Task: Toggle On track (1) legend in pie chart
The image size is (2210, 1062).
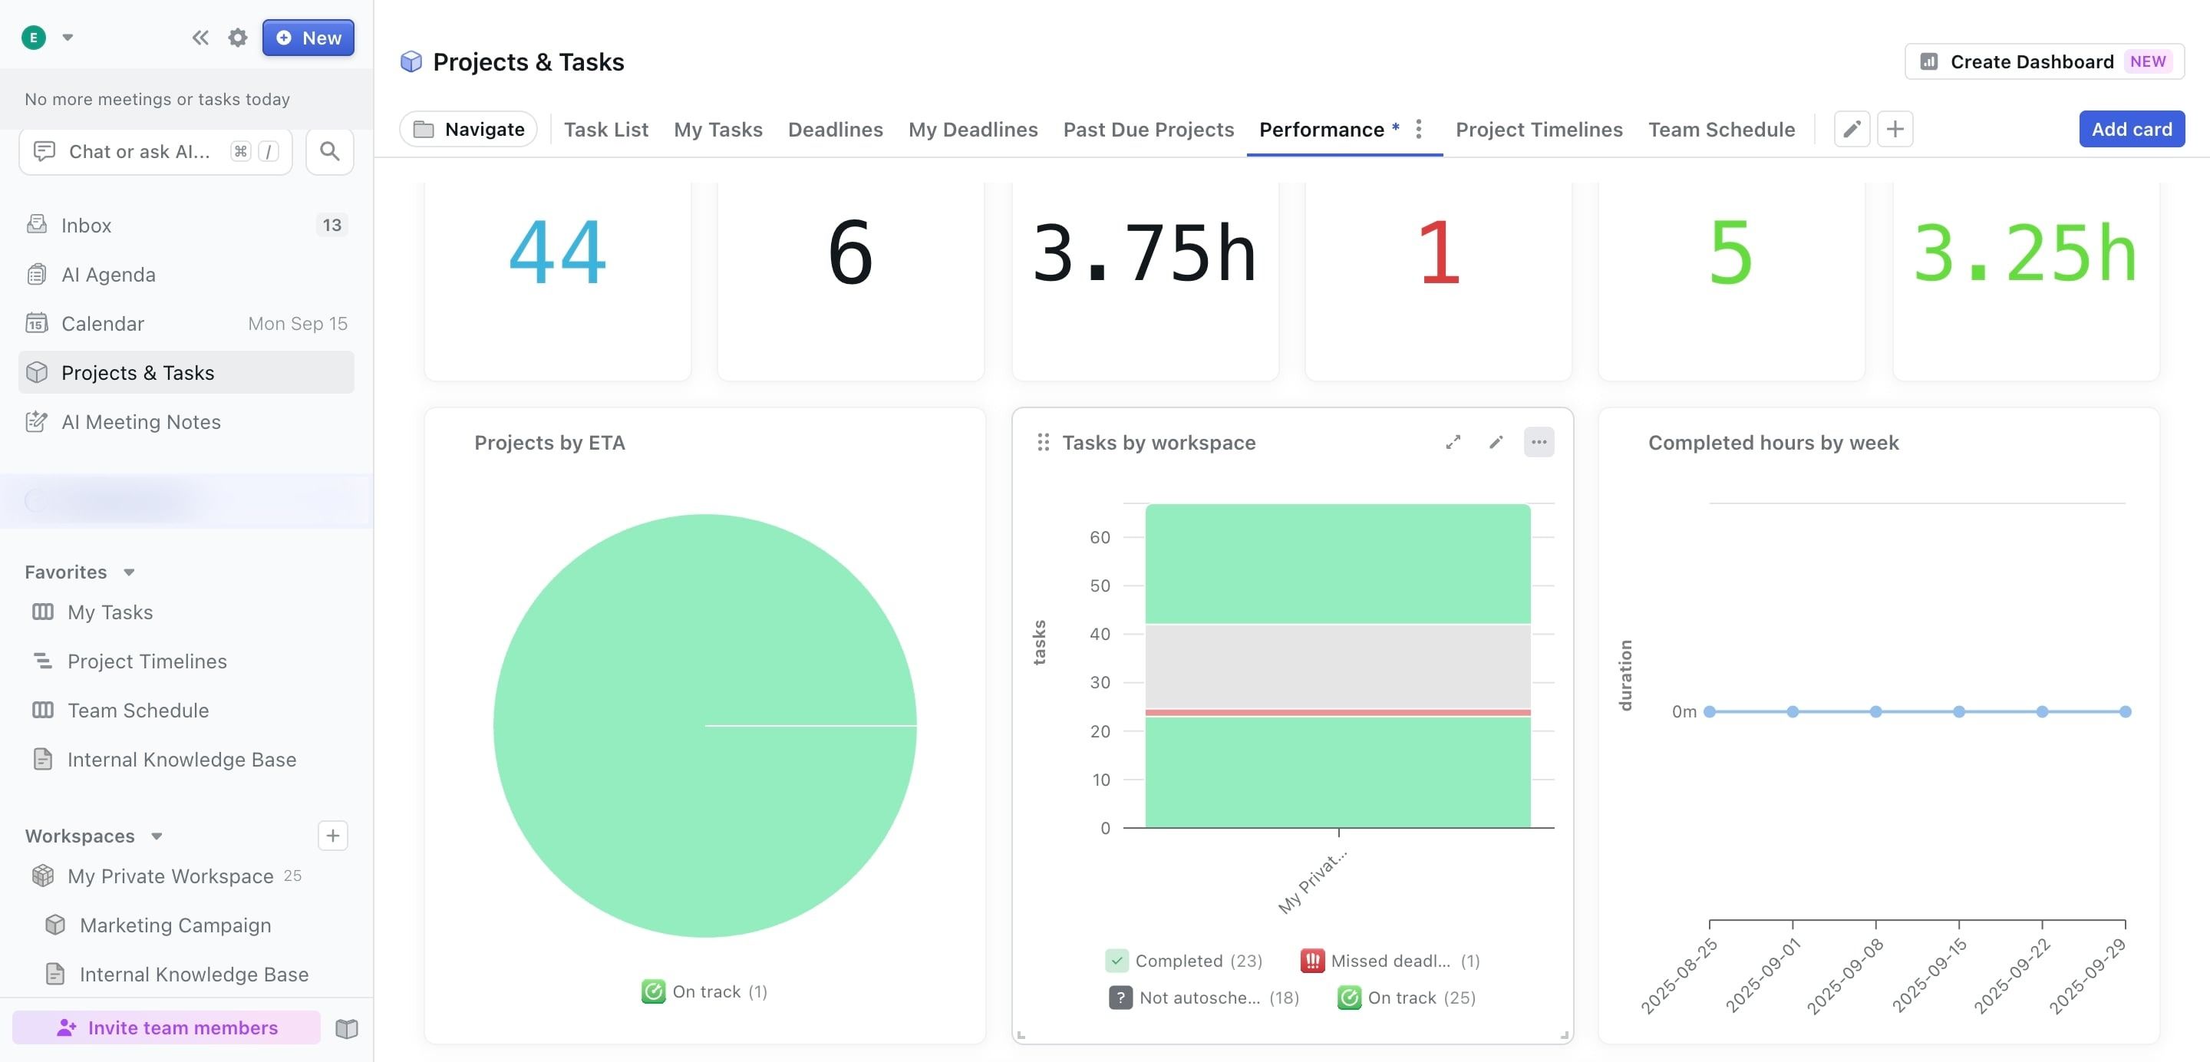Action: point(704,991)
